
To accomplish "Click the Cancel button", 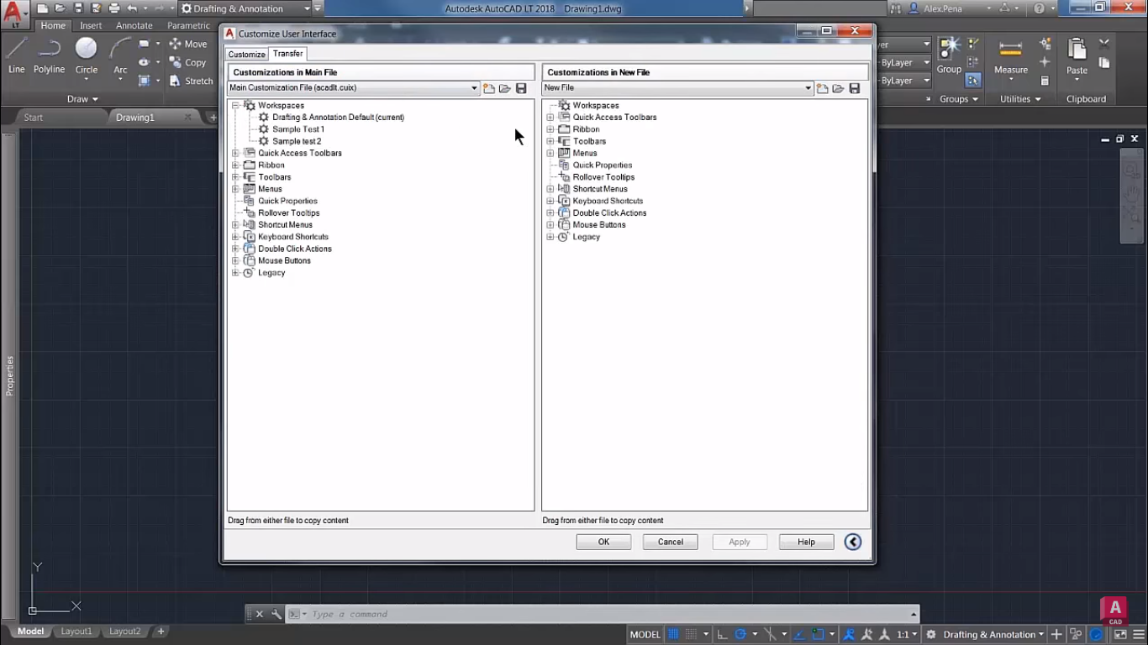I will (x=671, y=542).
